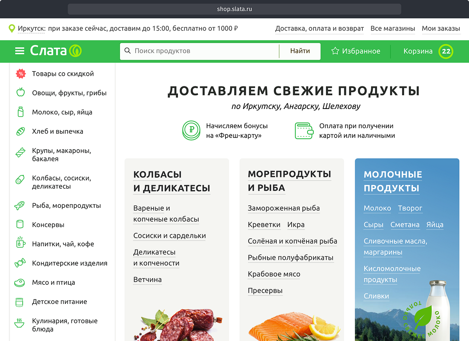Click the bowl icon for Кулинария
The image size is (469, 341).
19,323
